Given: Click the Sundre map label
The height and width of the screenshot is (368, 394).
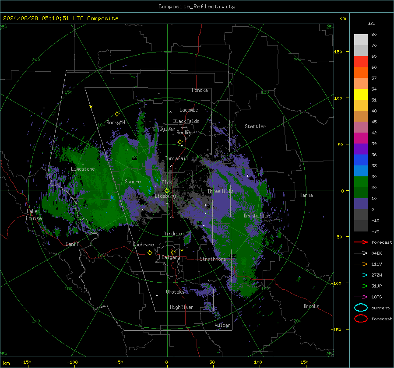Looking at the screenshot, I should pos(133,181).
